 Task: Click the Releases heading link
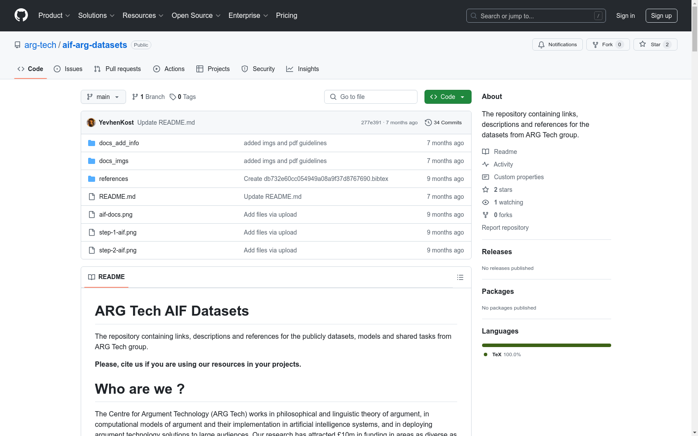tap(497, 252)
